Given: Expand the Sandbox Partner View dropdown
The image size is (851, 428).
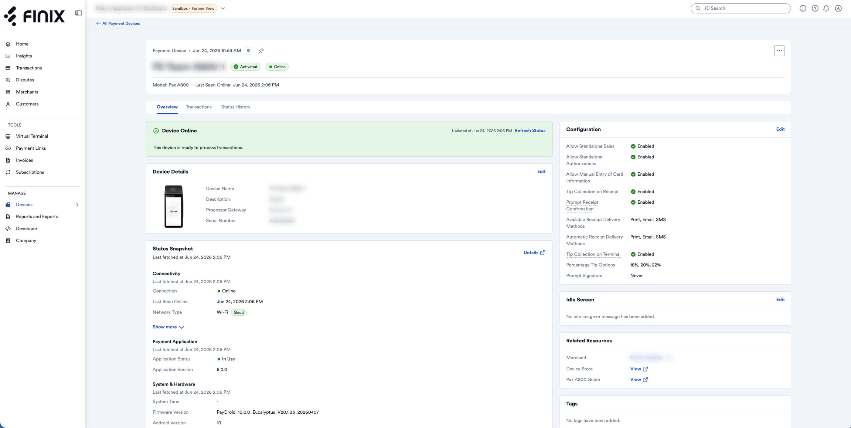Looking at the screenshot, I should pyautogui.click(x=223, y=8).
